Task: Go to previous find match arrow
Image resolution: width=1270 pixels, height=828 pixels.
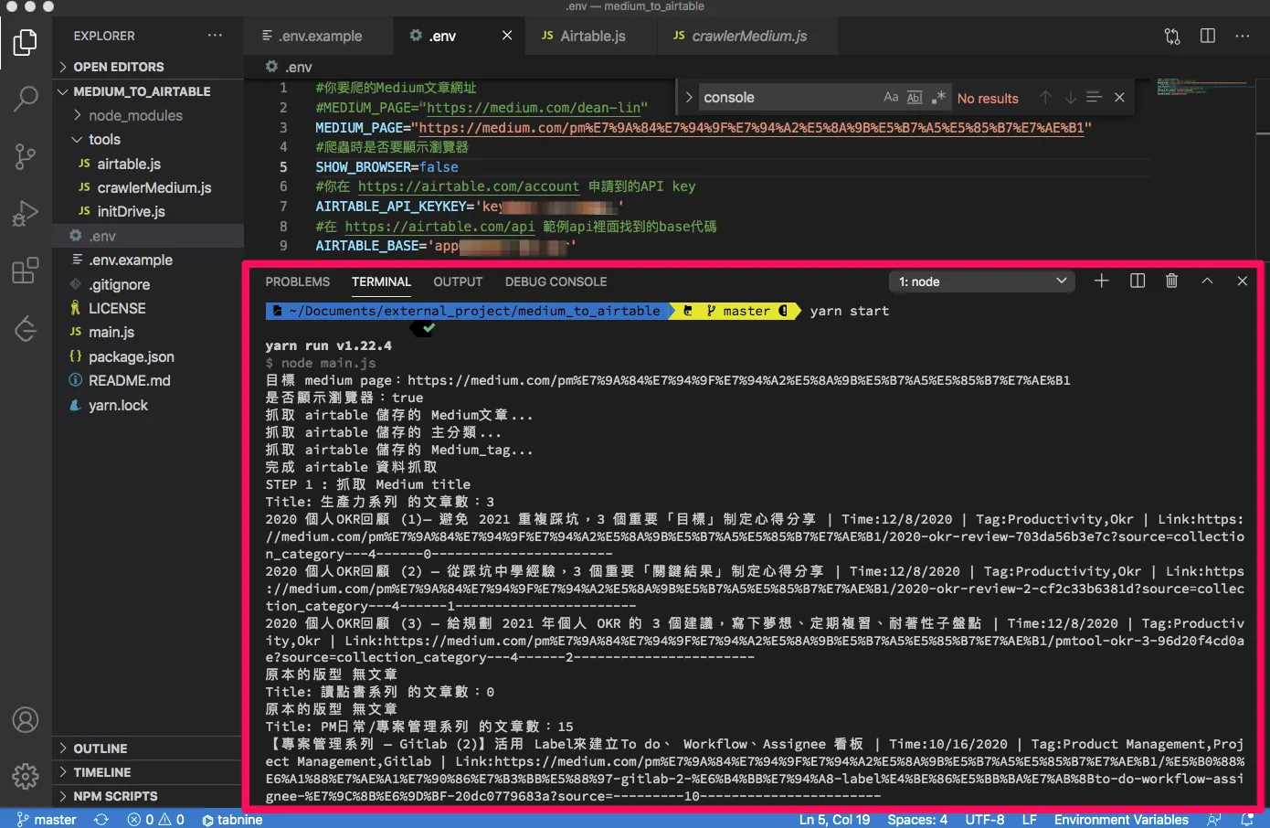Action: (x=1045, y=98)
